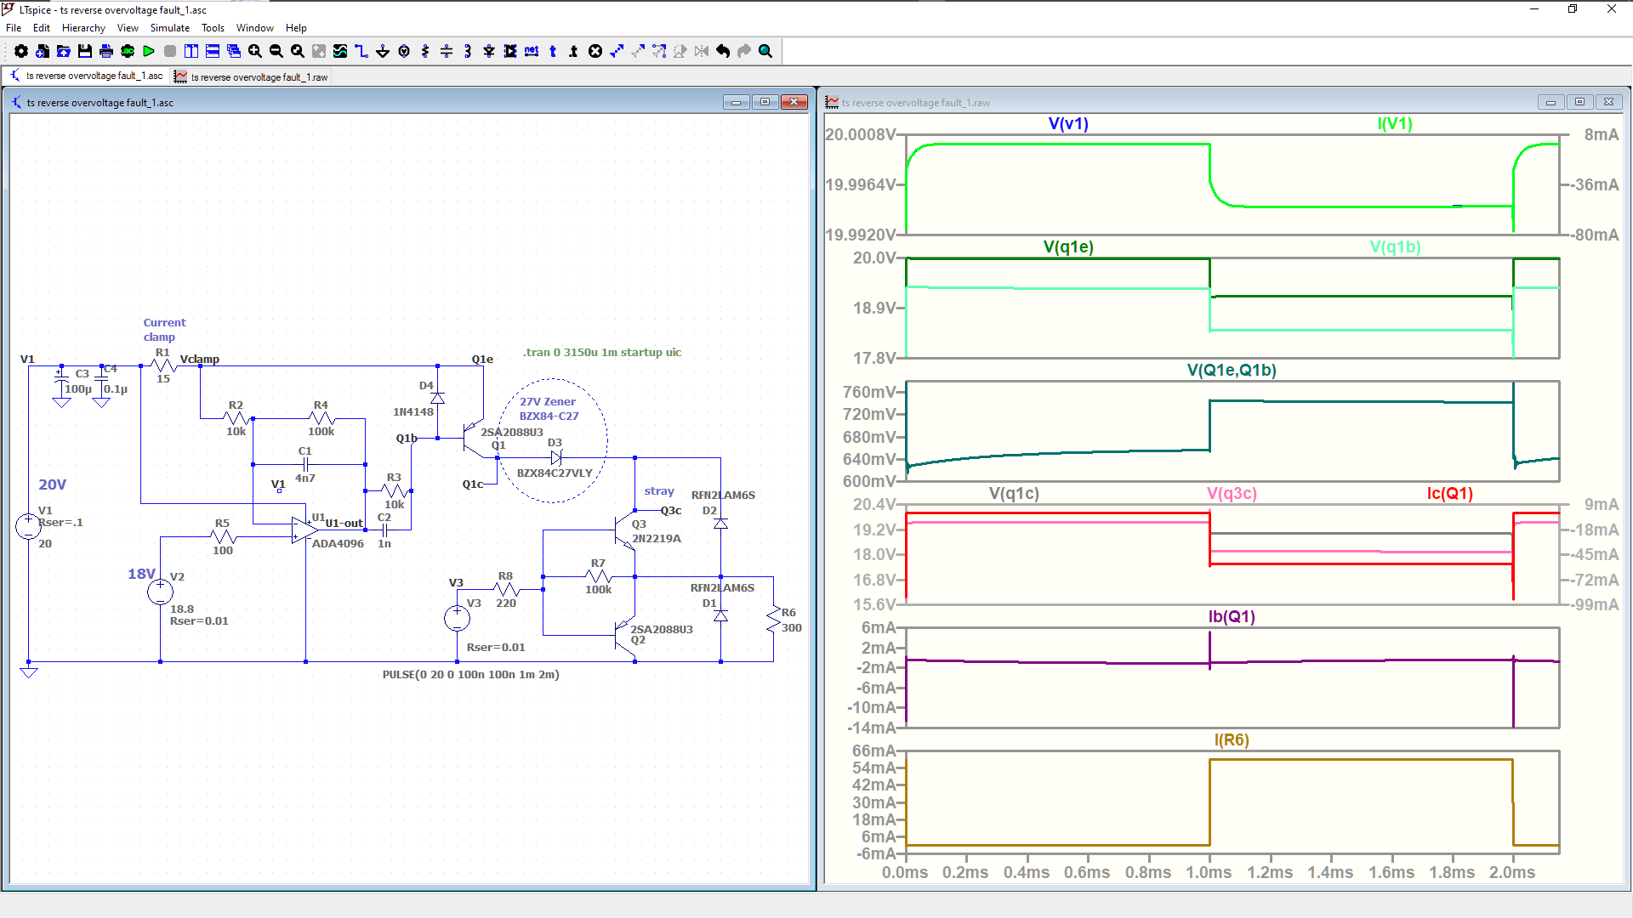This screenshot has height=918, width=1633.
Task: Switch to the .asc schematic tab
Action: point(86,76)
